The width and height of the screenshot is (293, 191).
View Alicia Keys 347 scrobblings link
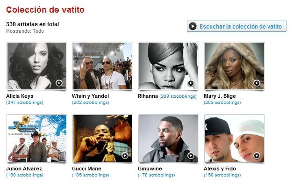[25, 103]
